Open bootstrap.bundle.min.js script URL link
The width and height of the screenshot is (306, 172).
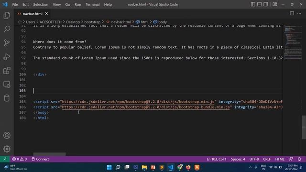146,107
